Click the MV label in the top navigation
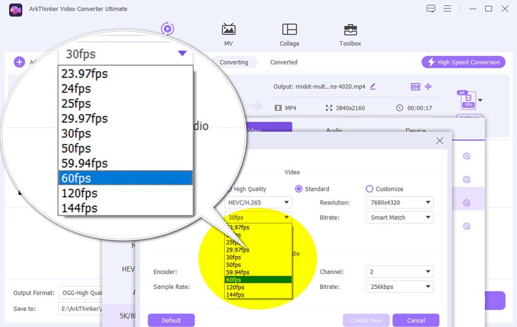This screenshot has height=327, width=517. coord(229,43)
